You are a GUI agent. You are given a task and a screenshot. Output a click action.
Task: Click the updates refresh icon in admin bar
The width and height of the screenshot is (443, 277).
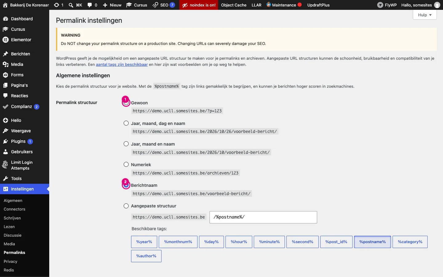56,5
